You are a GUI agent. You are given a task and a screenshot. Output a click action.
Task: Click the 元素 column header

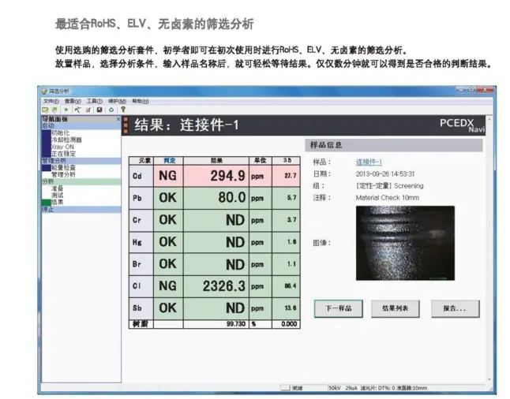(x=141, y=161)
